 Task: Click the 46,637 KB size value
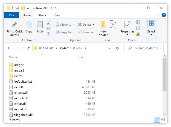pos(89,87)
